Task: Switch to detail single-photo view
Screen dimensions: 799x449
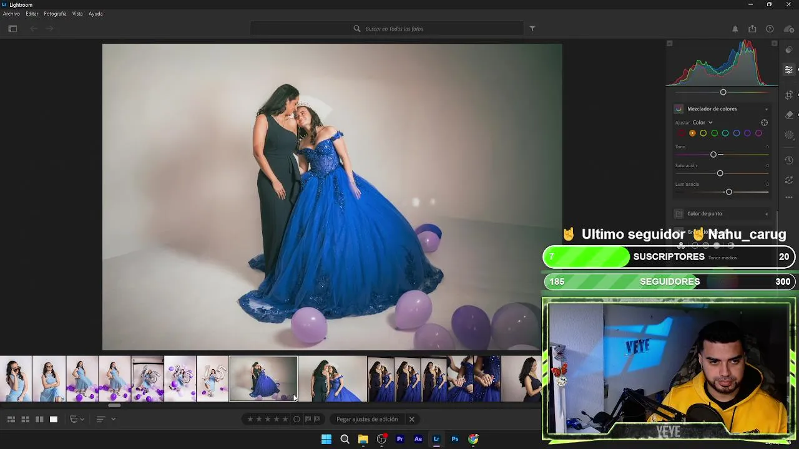Action: point(54,420)
